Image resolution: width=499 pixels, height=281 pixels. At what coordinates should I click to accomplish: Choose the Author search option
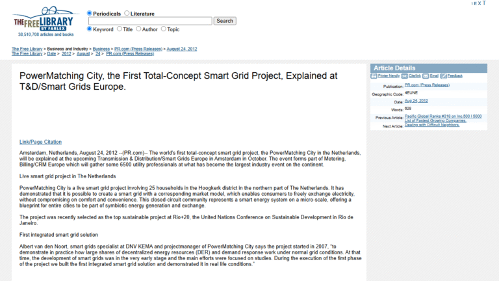tap(138, 29)
